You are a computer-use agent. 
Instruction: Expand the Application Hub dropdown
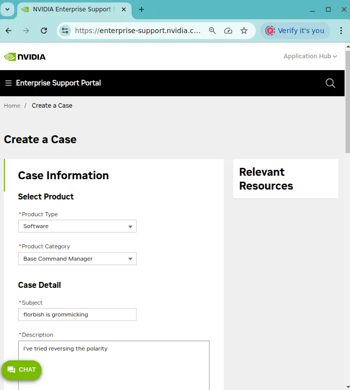[310, 56]
